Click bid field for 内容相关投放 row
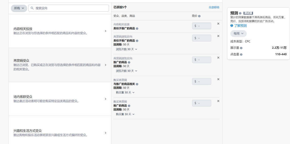290x144 pixels. 202,26
